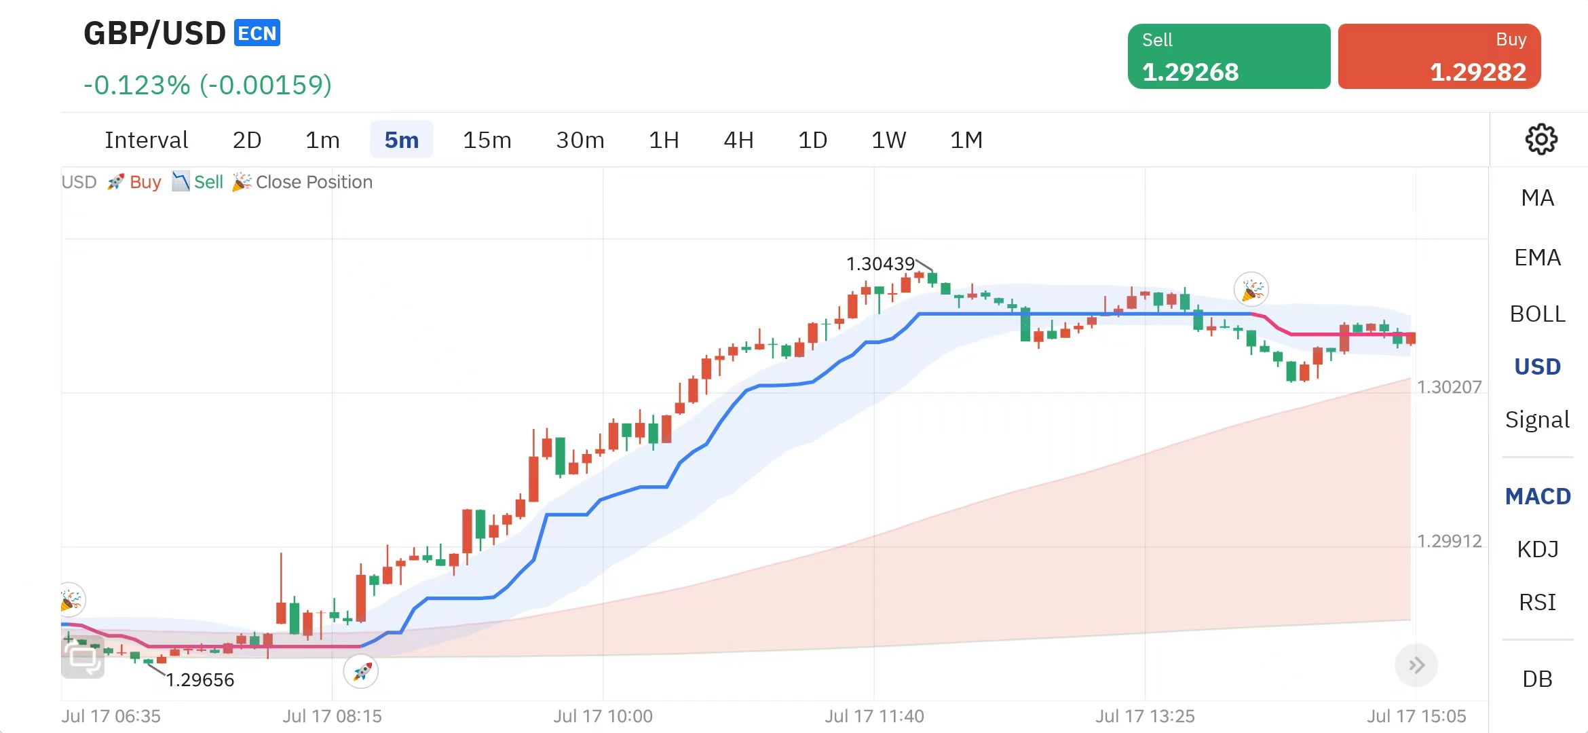Screen dimensions: 1588x733
Task: Switch on the KDJ sub-indicator
Action: 1537,549
